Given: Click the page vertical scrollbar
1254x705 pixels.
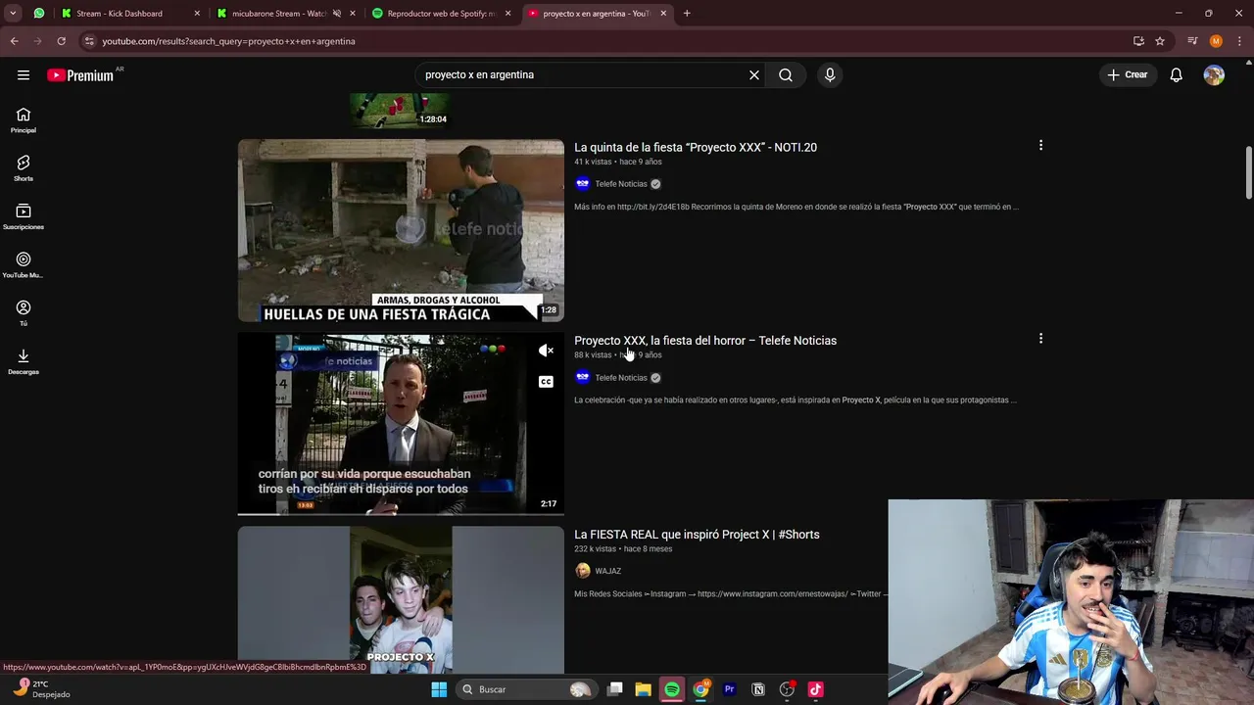Looking at the screenshot, I should point(1248,172).
